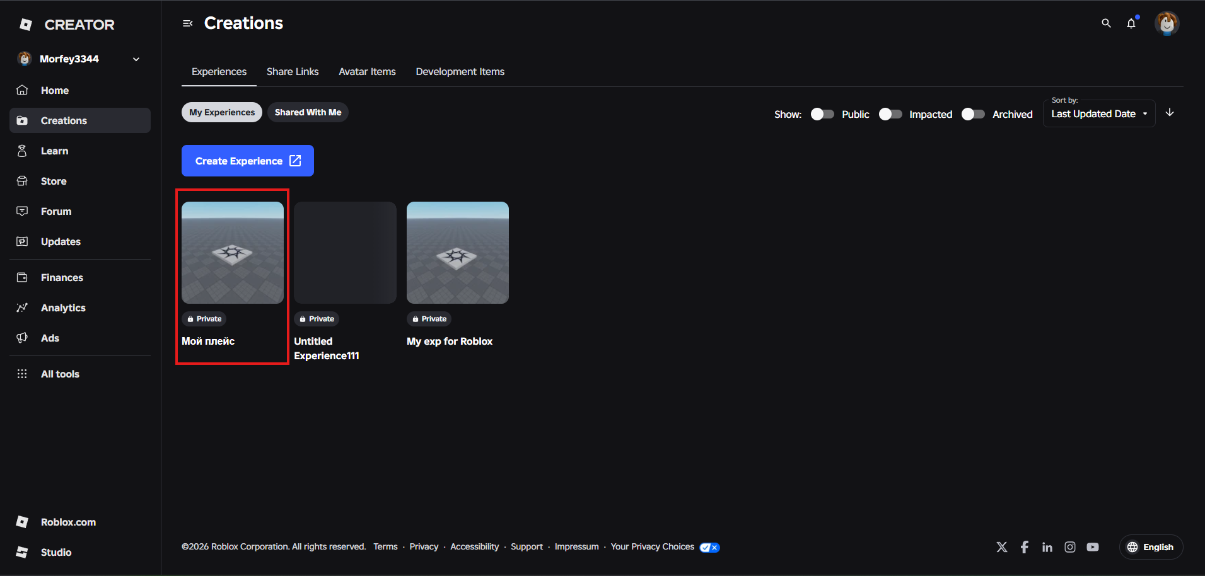Open the Accessibility footer link
Viewport: 1205px width, 576px height.
click(x=474, y=546)
